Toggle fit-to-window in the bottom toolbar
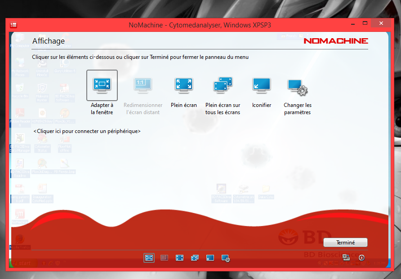 pos(149,258)
